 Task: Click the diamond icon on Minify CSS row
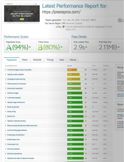coord(86,116)
